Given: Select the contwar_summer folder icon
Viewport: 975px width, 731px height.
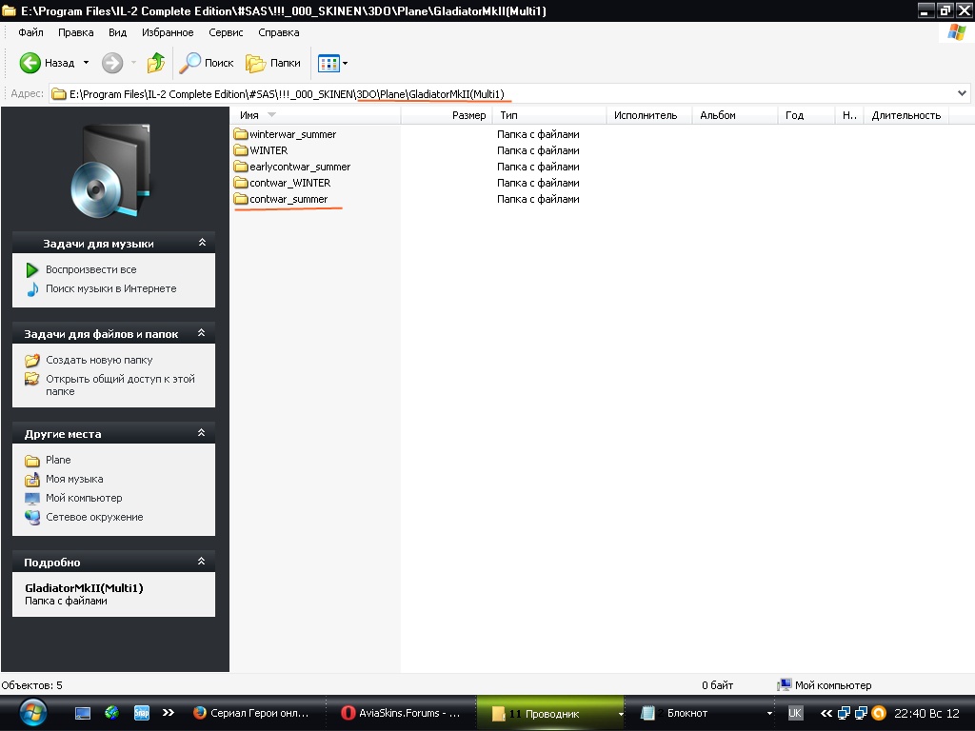Looking at the screenshot, I should point(241,198).
